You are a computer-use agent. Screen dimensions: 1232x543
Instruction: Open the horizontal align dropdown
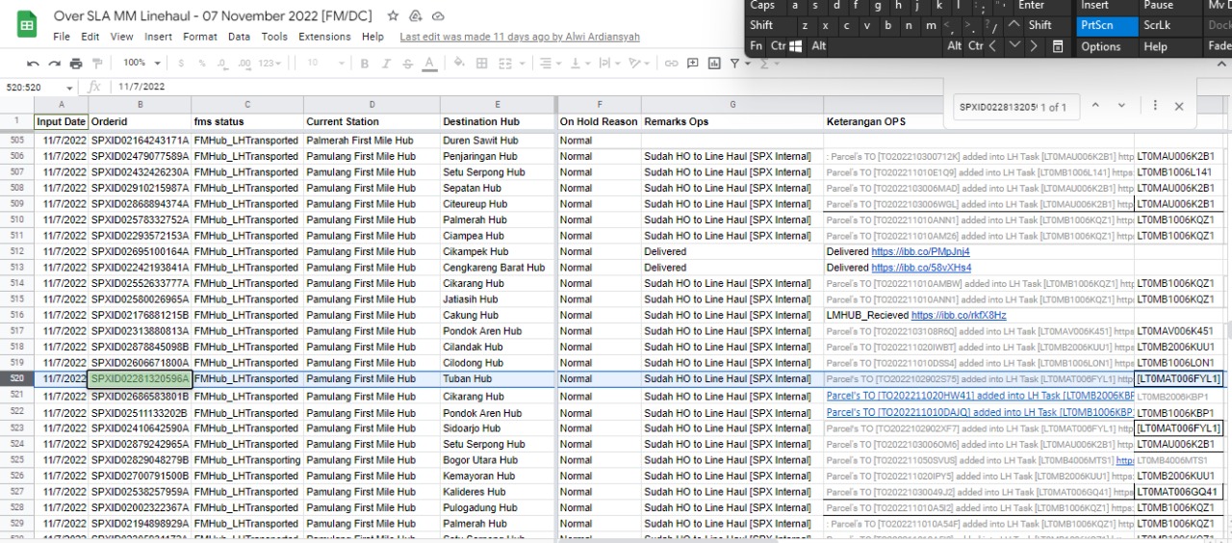click(551, 64)
